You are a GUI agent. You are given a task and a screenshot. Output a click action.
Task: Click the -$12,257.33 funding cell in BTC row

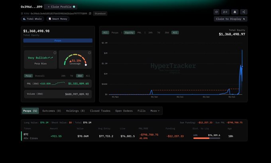pyautogui.click(x=175, y=136)
